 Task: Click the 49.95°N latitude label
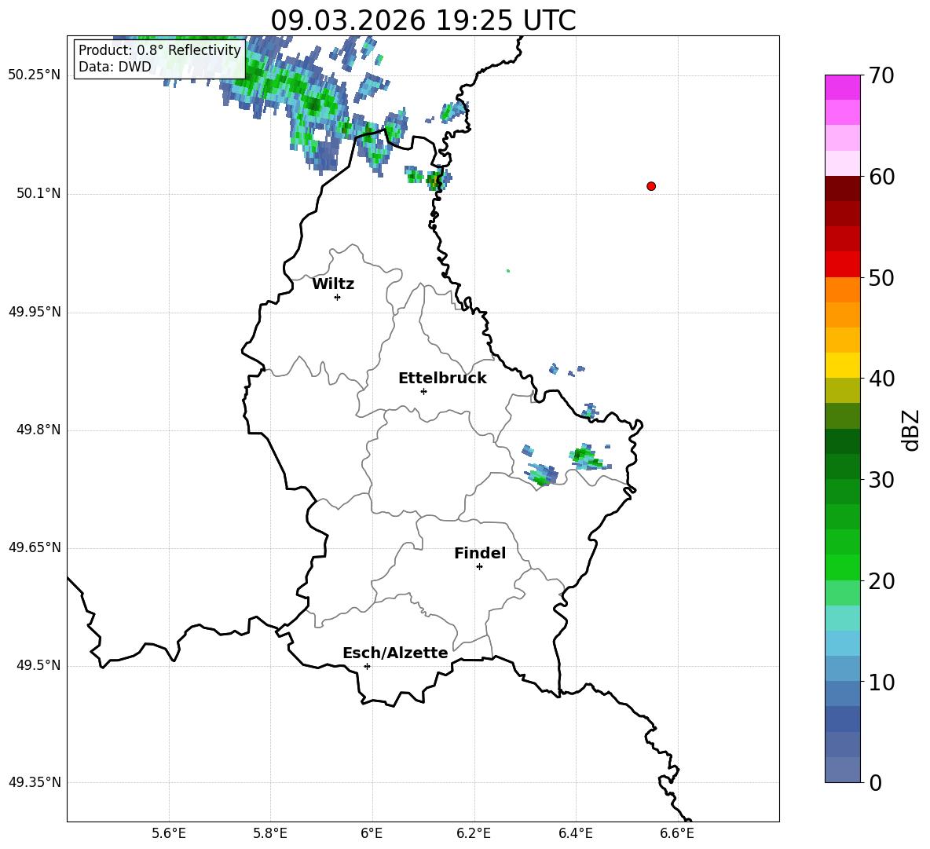pyautogui.click(x=35, y=312)
